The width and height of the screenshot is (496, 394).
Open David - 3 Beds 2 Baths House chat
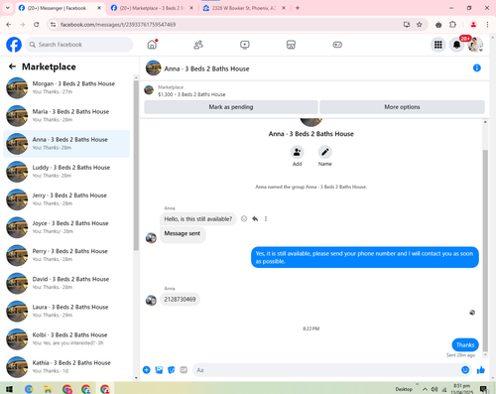coord(66,283)
